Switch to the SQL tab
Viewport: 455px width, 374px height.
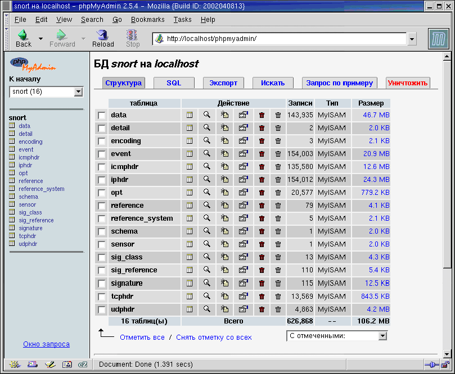(174, 83)
